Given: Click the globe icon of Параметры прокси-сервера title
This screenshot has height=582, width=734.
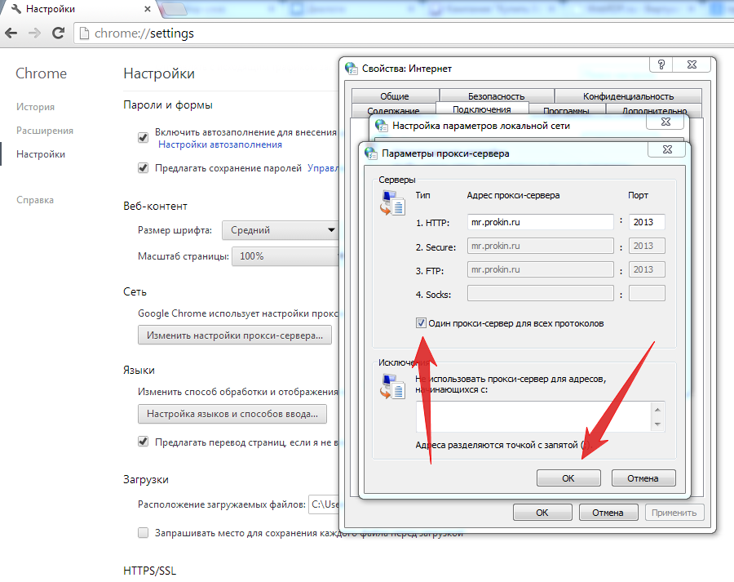Looking at the screenshot, I should [x=371, y=153].
